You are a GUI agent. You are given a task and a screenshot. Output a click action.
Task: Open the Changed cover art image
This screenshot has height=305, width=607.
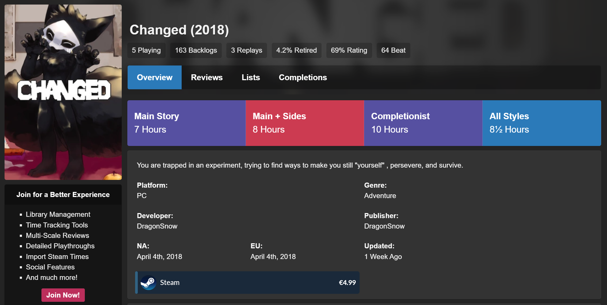[63, 92]
